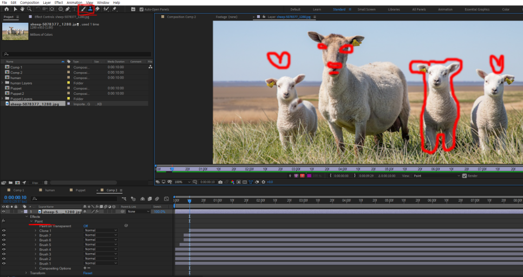523x277 pixels.
Task: Hide the sheep layer with eye toggle
Action: coord(4,211)
